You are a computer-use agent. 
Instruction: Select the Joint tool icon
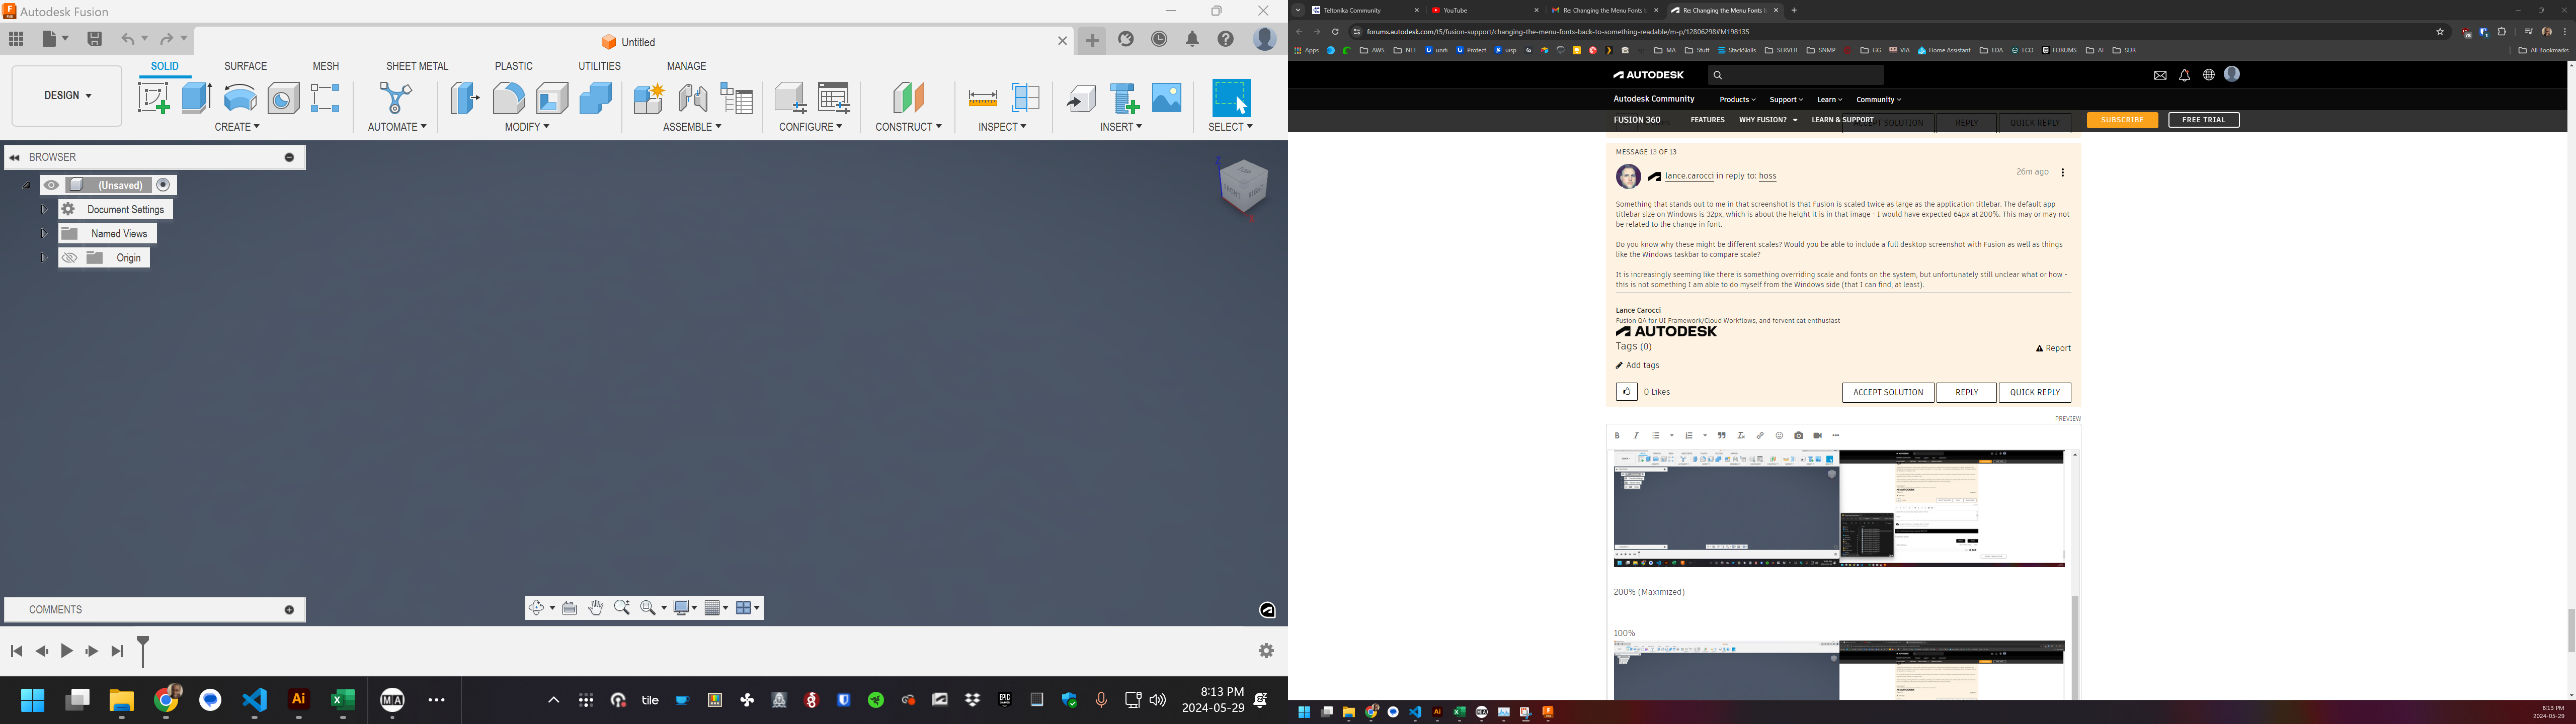click(x=692, y=98)
